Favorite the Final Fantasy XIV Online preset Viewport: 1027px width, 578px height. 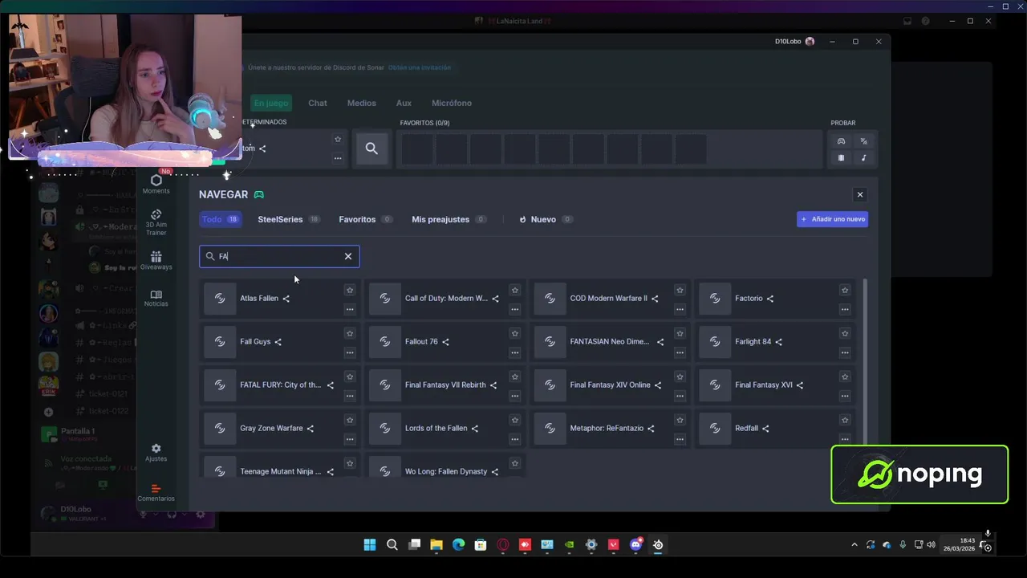point(680,377)
